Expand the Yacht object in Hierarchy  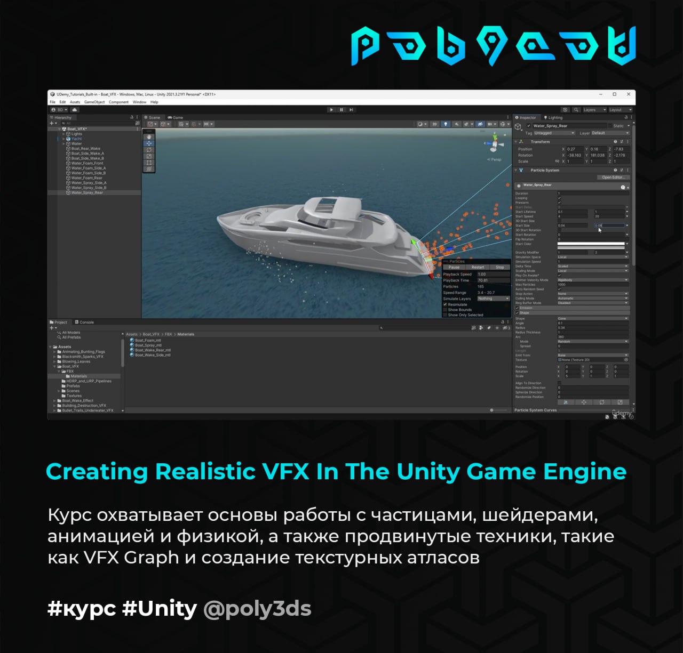coord(63,139)
